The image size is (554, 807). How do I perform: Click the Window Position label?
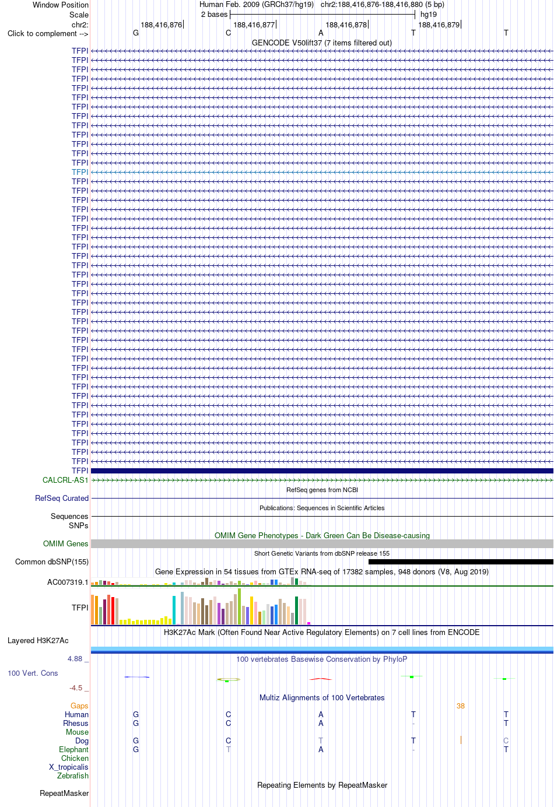click(61, 5)
